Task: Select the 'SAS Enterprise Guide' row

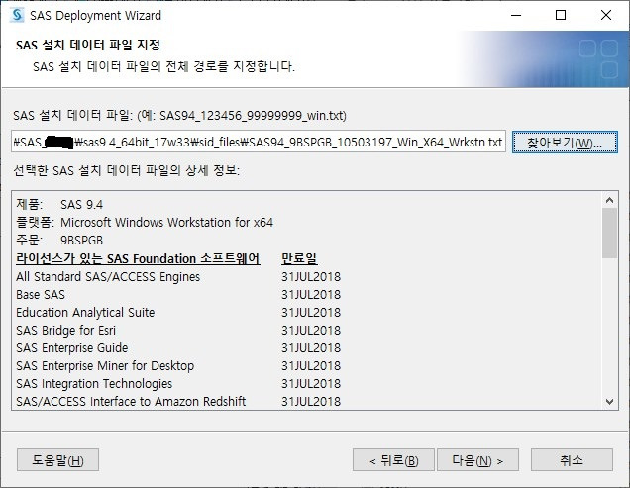Action: (x=178, y=347)
